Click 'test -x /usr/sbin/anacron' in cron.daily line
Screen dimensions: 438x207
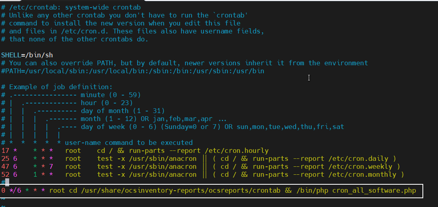click(x=147, y=159)
